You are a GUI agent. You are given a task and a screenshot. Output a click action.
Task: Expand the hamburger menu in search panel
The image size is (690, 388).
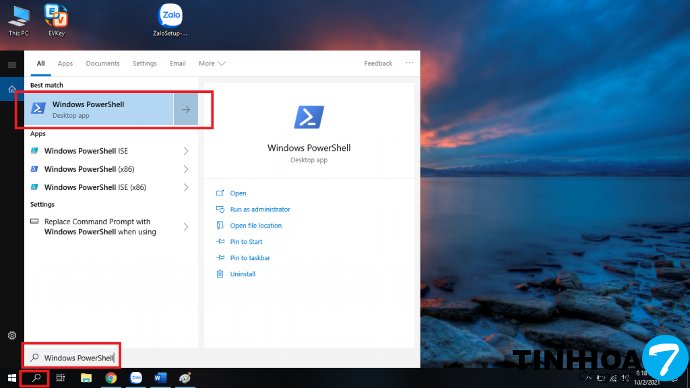[x=11, y=65]
